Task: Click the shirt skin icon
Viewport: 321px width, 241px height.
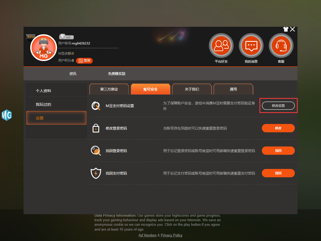Action: pyautogui.click(x=286, y=29)
